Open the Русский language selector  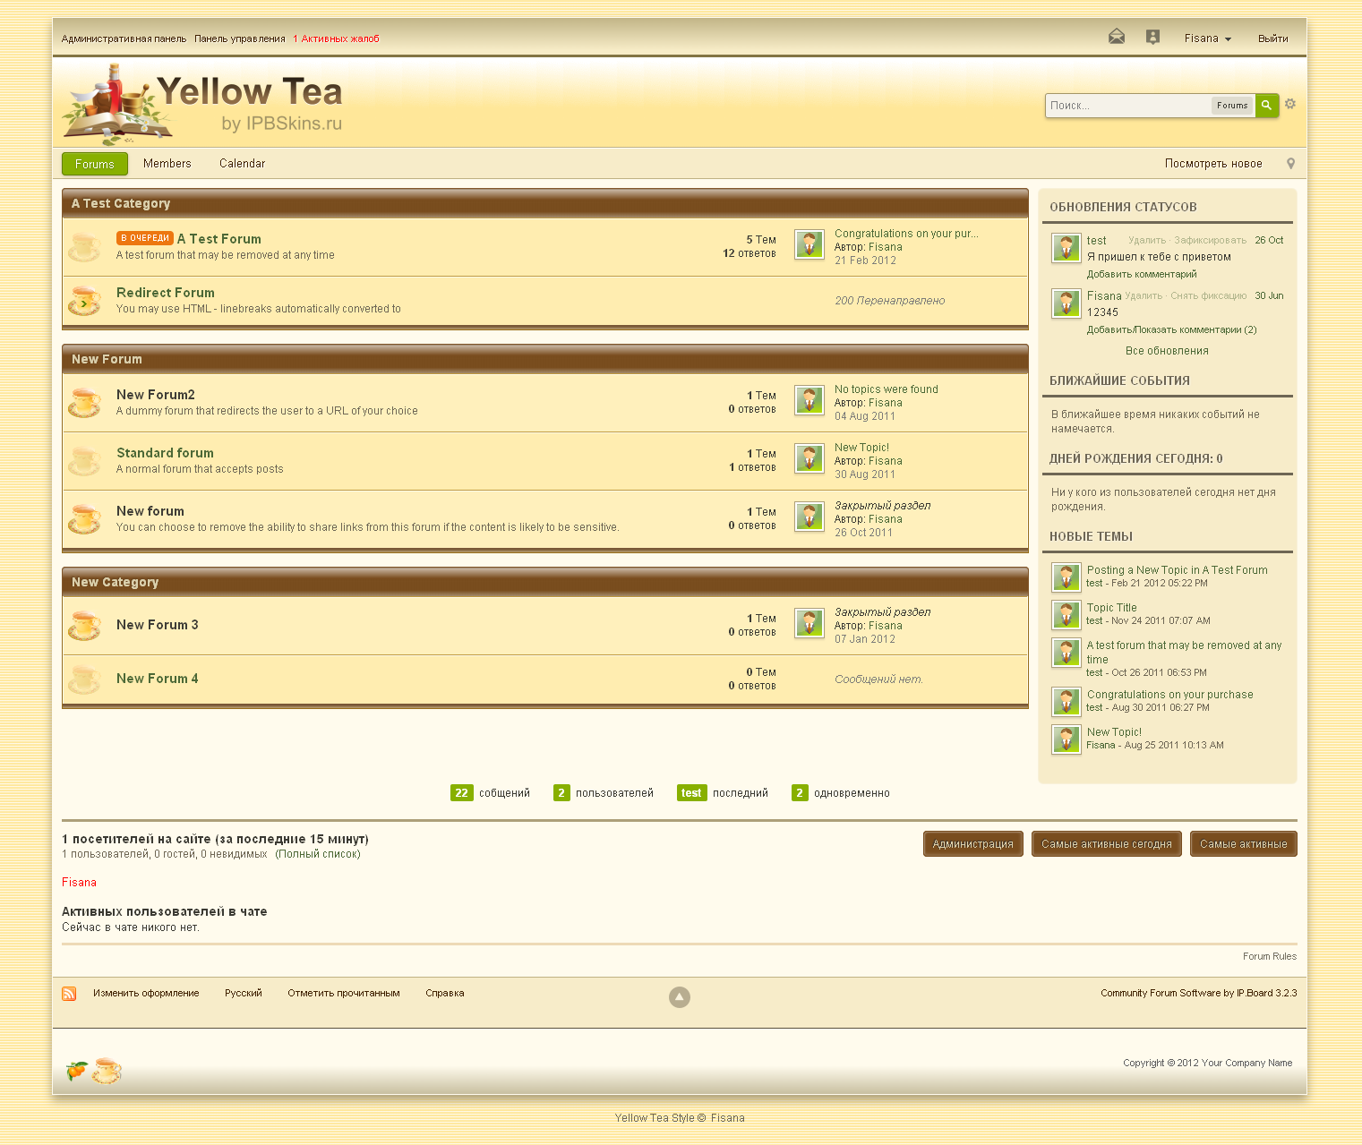(243, 993)
